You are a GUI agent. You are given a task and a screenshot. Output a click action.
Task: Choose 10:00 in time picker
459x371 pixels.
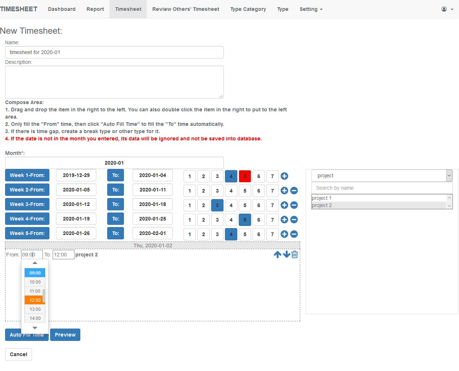pos(35,282)
